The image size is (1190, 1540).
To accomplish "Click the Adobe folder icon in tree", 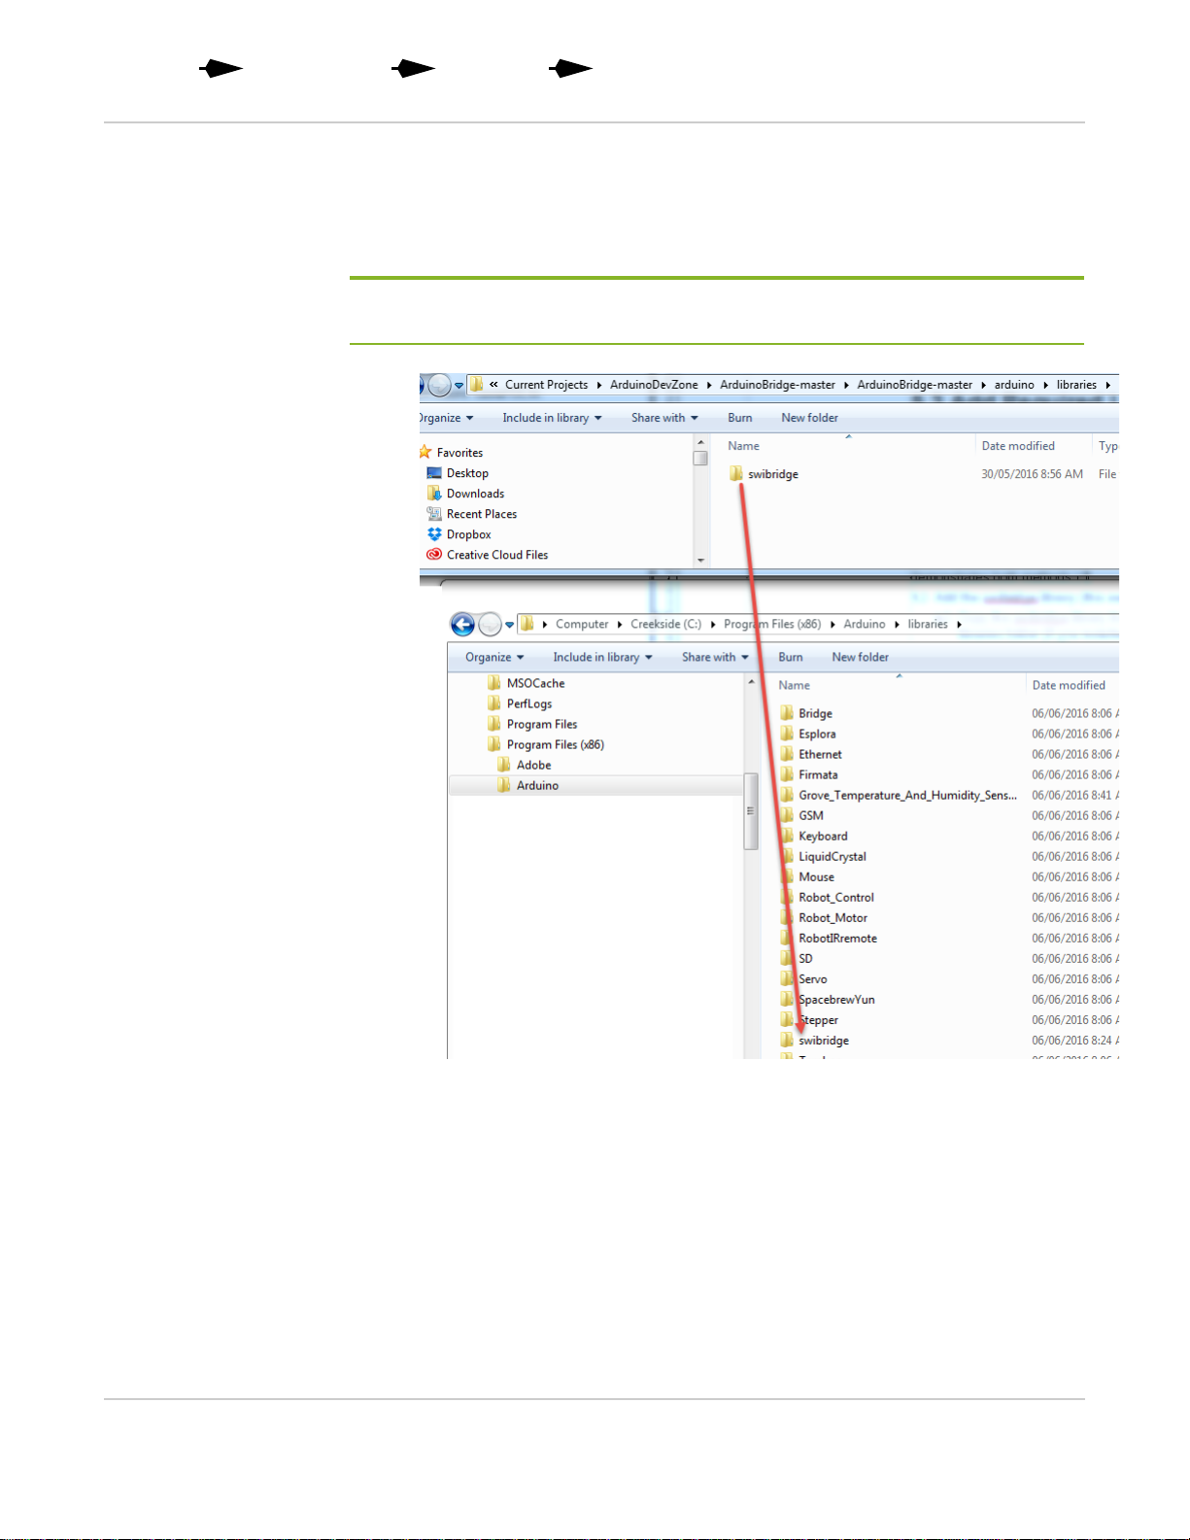I will point(504,765).
